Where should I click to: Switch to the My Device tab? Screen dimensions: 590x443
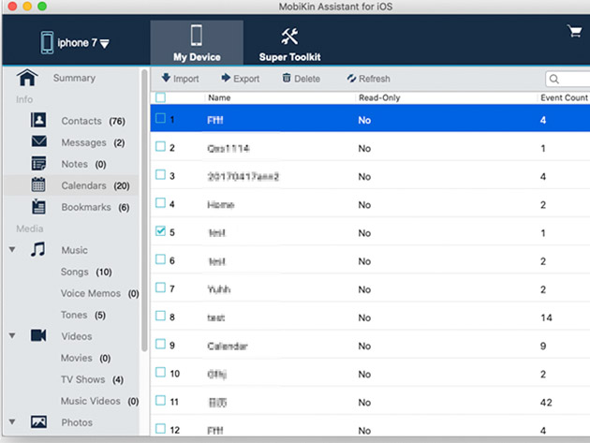click(197, 42)
